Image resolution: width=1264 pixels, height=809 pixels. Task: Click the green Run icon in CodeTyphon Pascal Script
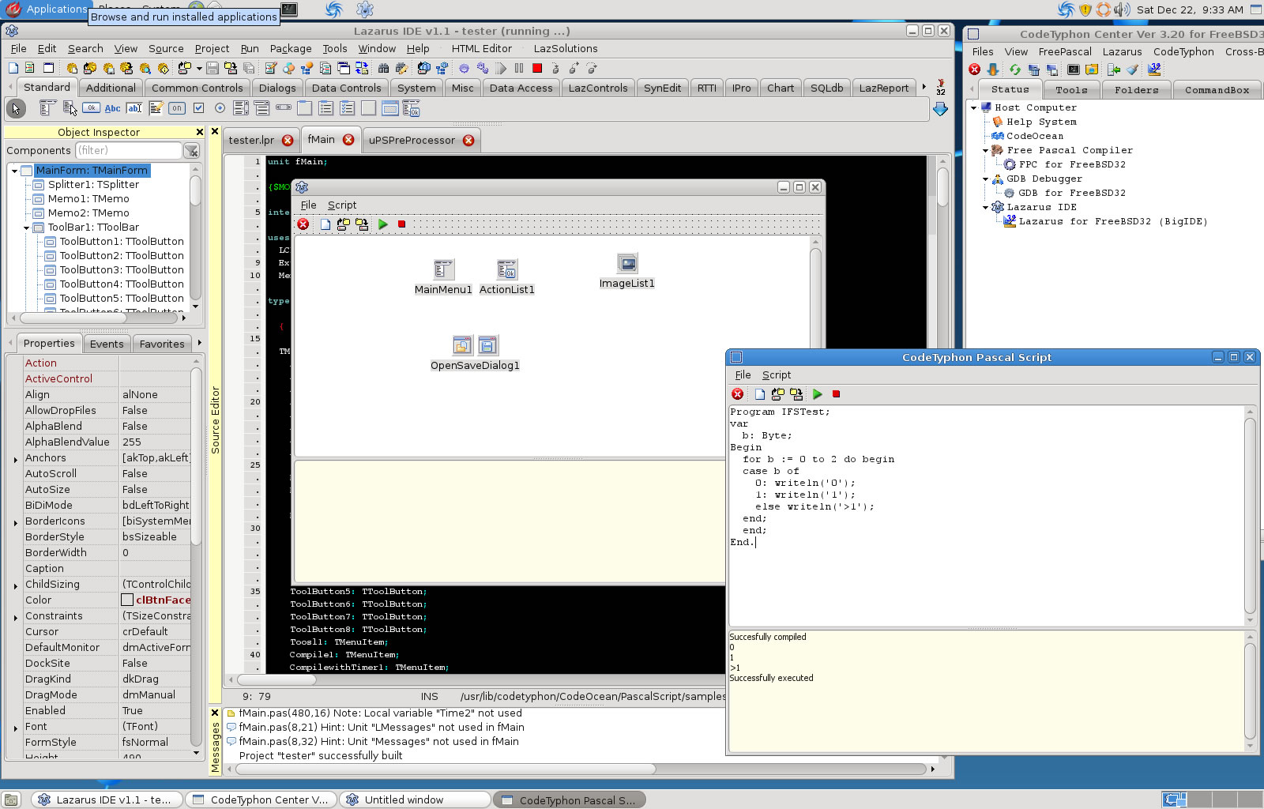coord(818,394)
